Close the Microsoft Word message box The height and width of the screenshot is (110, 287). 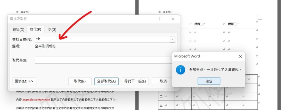click(x=240, y=56)
